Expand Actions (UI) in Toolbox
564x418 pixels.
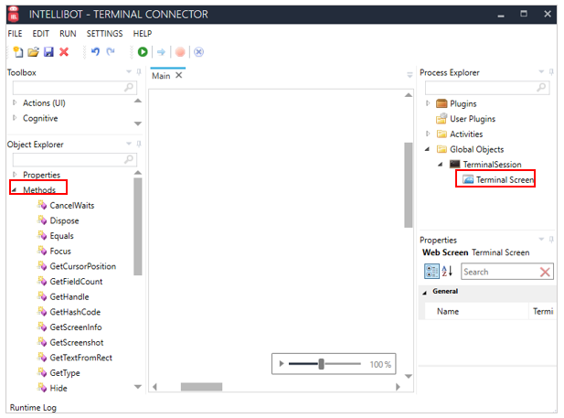click(x=15, y=102)
